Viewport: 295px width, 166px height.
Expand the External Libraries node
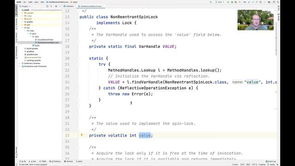click(20, 64)
